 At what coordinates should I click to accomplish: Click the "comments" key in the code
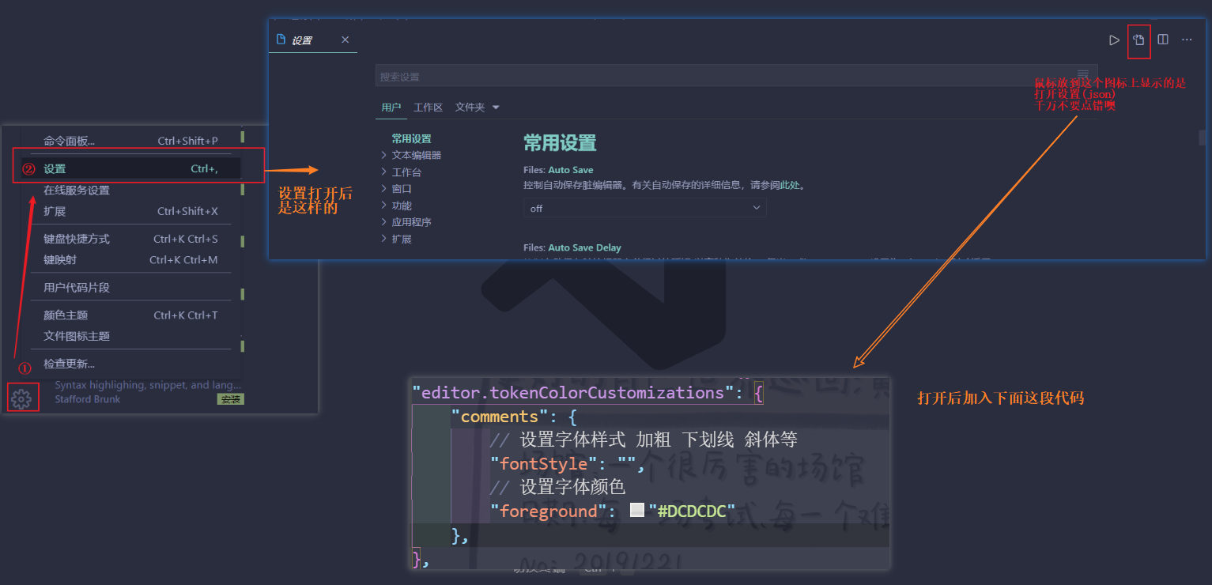point(500,417)
